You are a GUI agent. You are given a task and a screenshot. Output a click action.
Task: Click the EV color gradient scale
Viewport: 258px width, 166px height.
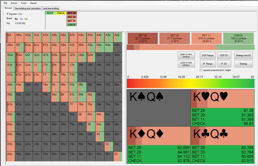[190, 83]
